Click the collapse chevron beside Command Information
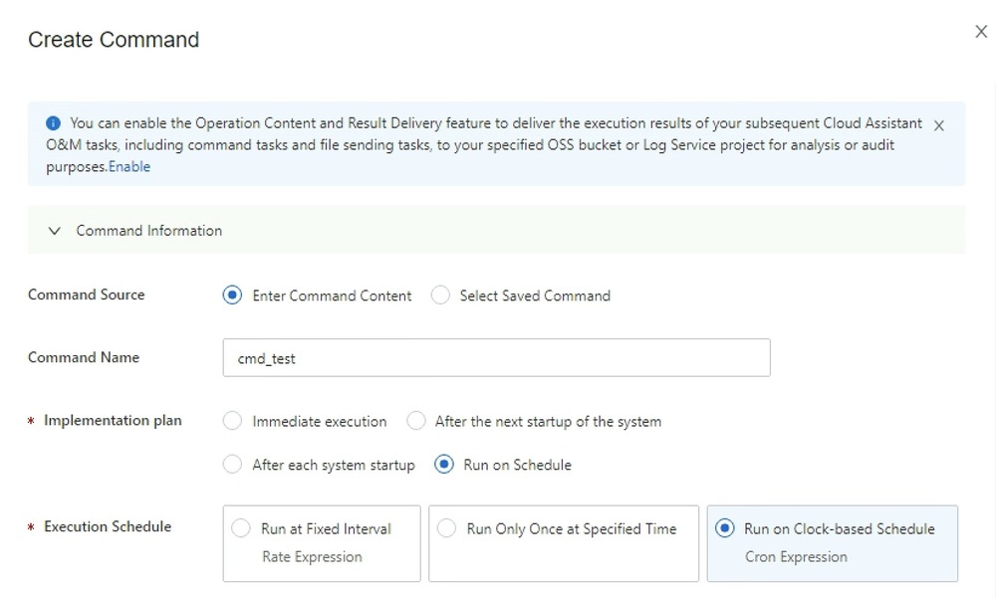Viewport: 996px width, 598px height. click(55, 230)
